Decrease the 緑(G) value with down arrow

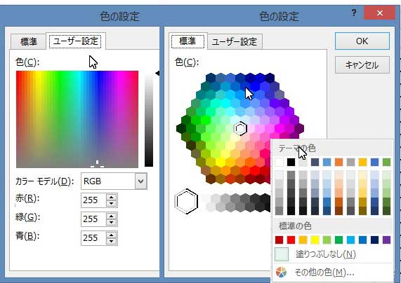click(111, 222)
